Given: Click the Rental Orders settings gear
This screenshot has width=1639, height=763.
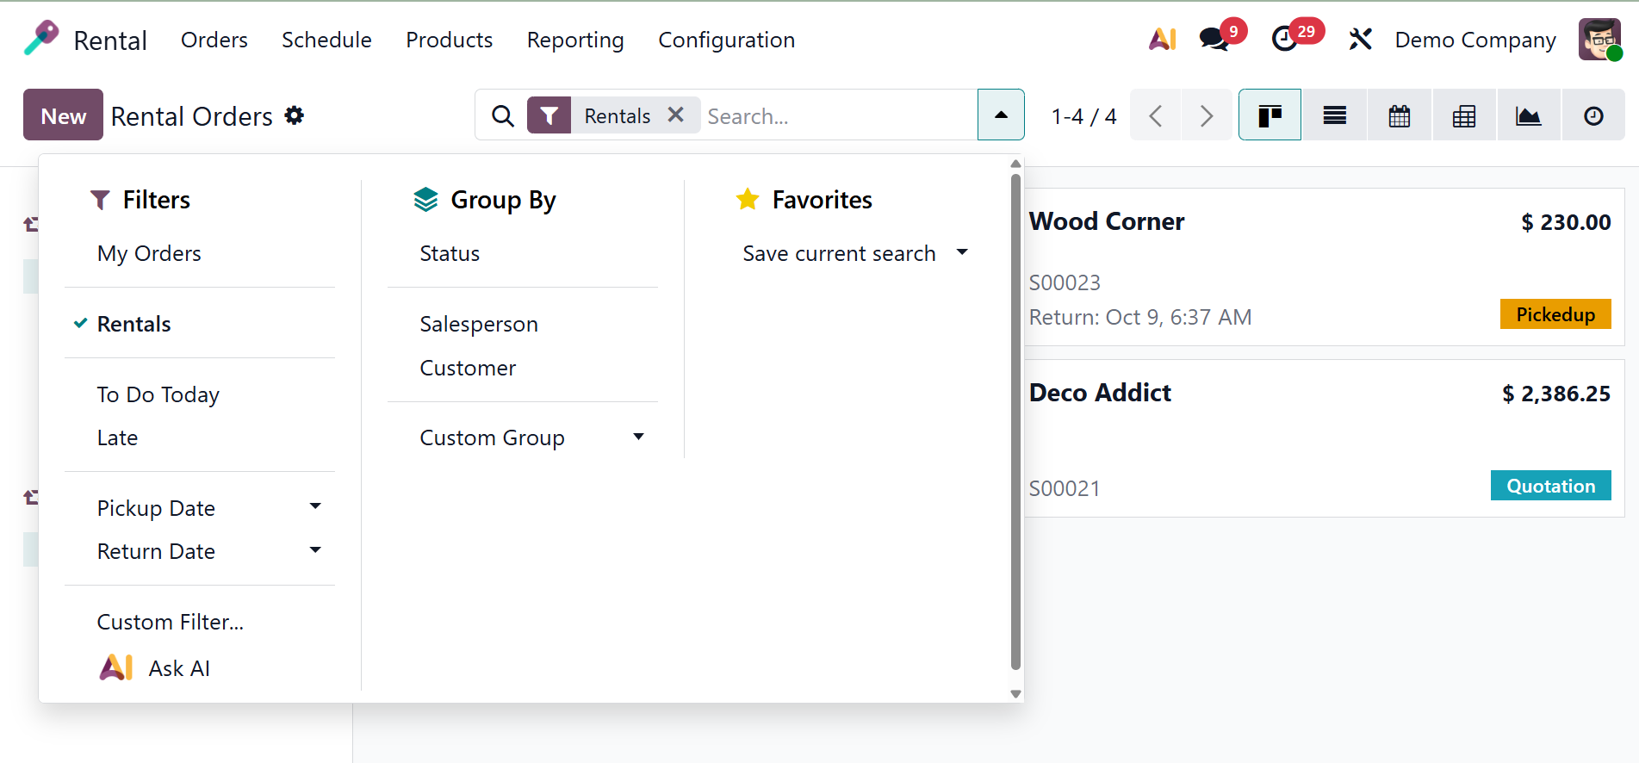Looking at the screenshot, I should click(x=295, y=115).
